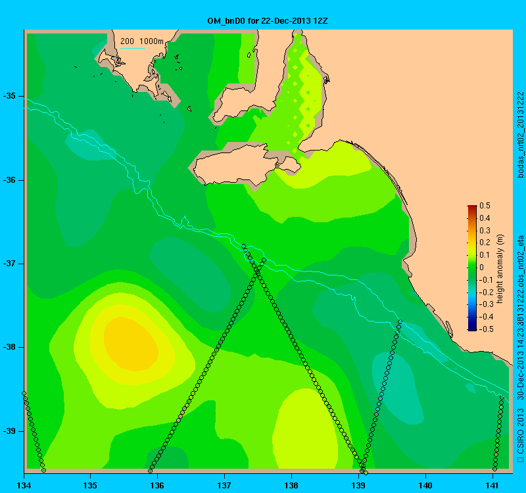526x493 pixels.
Task: Click the 0.4 value on the color scale
Action: [x=485, y=218]
